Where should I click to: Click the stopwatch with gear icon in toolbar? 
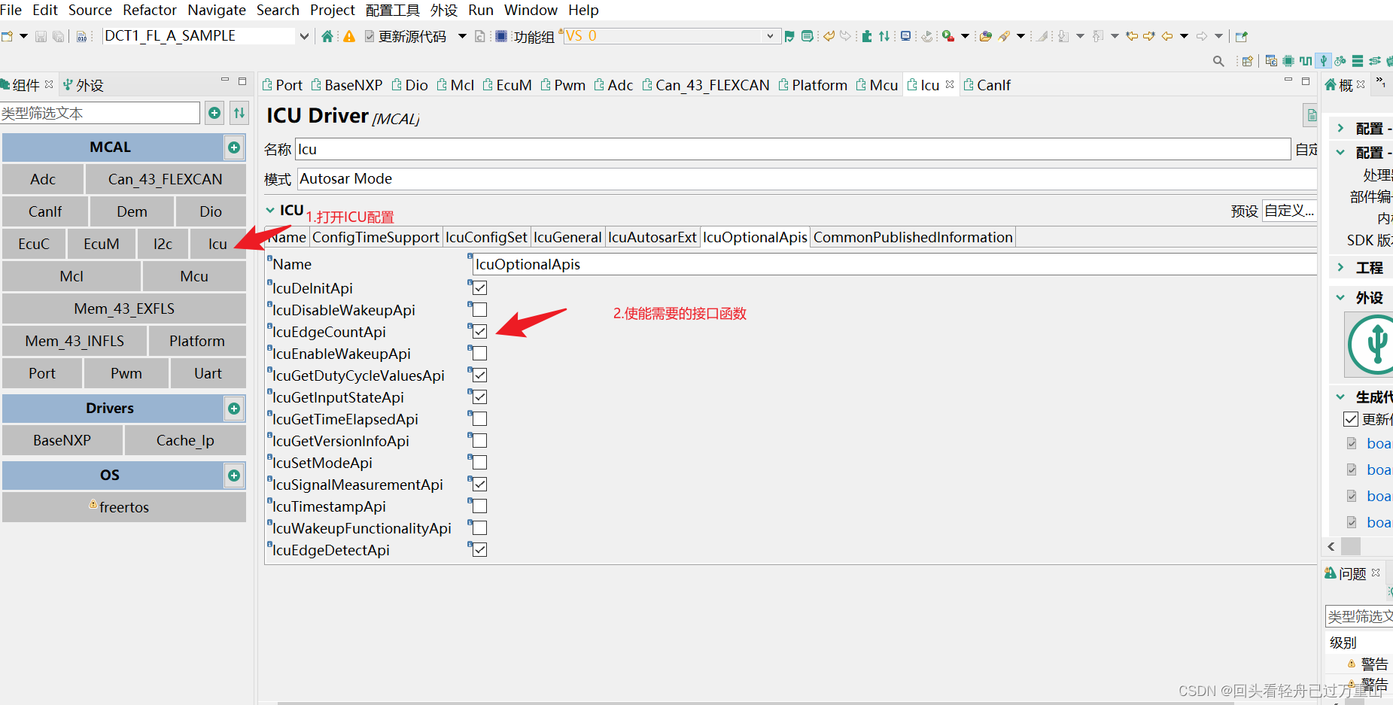1340,61
